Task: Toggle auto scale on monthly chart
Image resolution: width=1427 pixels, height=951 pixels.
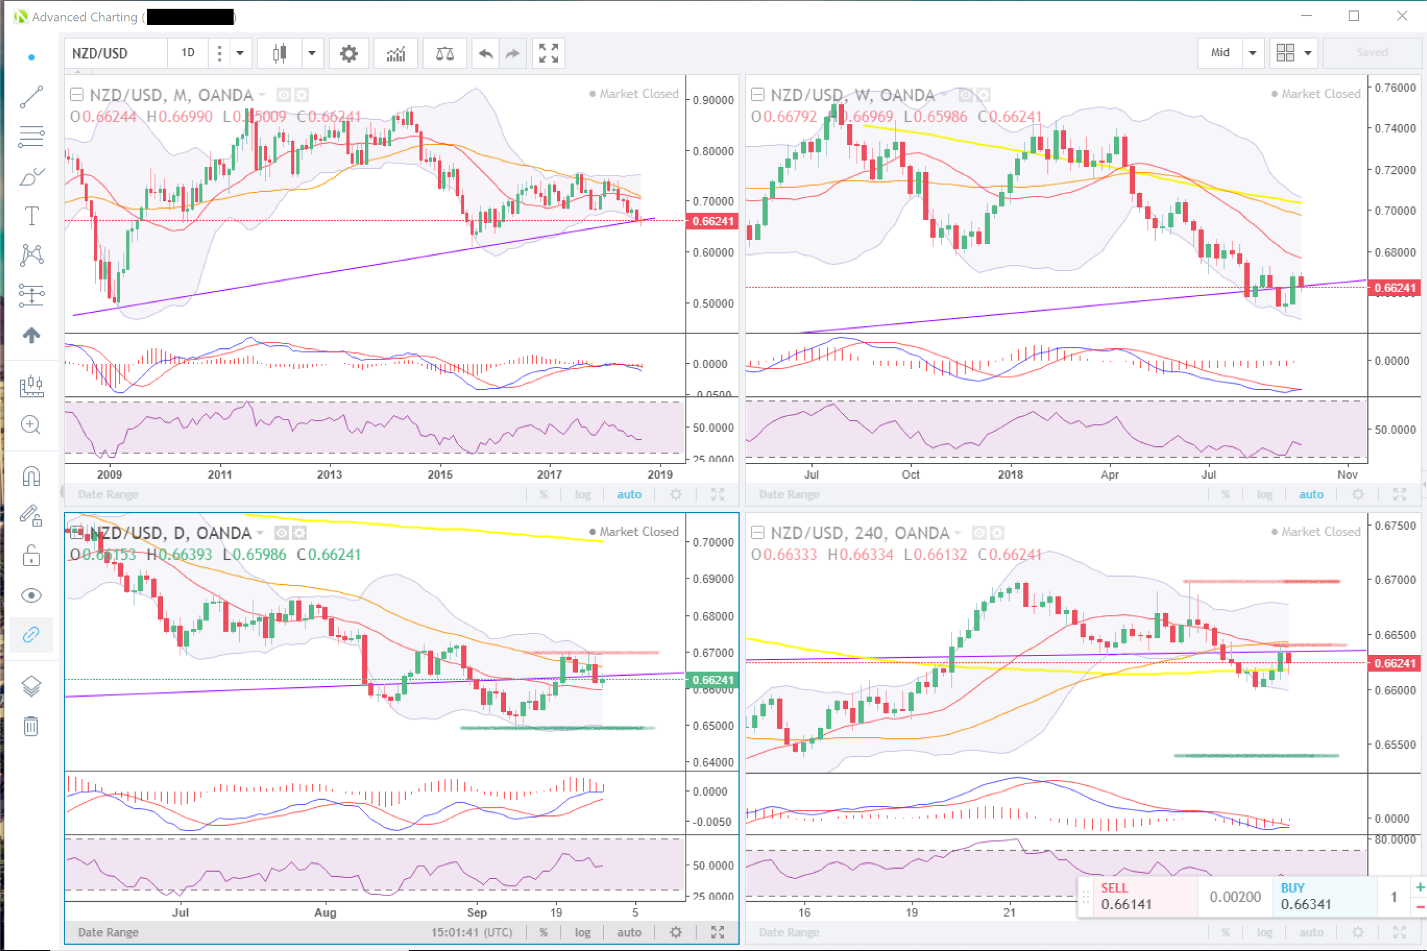Action: [629, 494]
